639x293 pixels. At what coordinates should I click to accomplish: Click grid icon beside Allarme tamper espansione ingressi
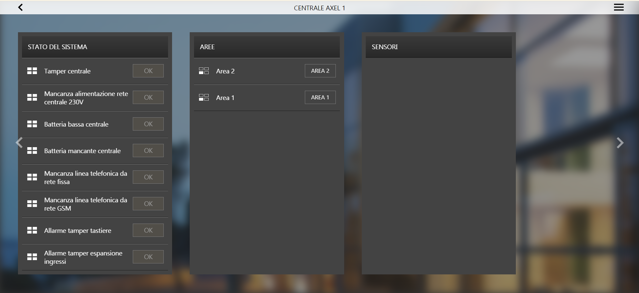[32, 257]
